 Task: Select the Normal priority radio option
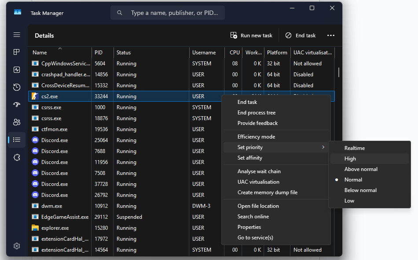(x=353, y=180)
